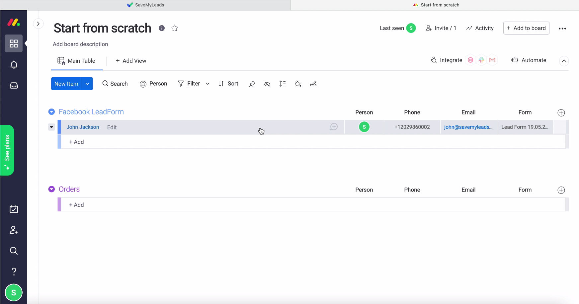Image resolution: width=579 pixels, height=304 pixels.
Task: Open the New Item dropdown arrow
Action: (x=87, y=84)
